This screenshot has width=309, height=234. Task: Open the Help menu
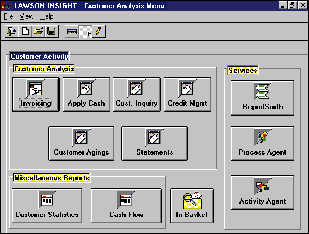pyautogui.click(x=47, y=16)
